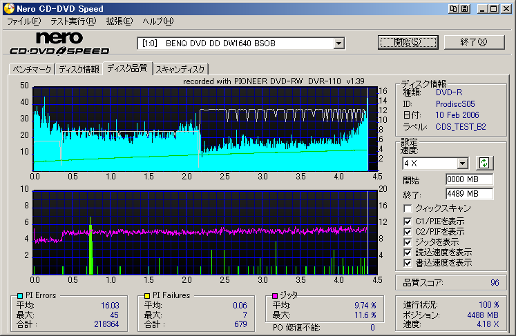Click the Nero CD-DVD Speed title bar icon
The width and height of the screenshot is (516, 336).
point(9,8)
